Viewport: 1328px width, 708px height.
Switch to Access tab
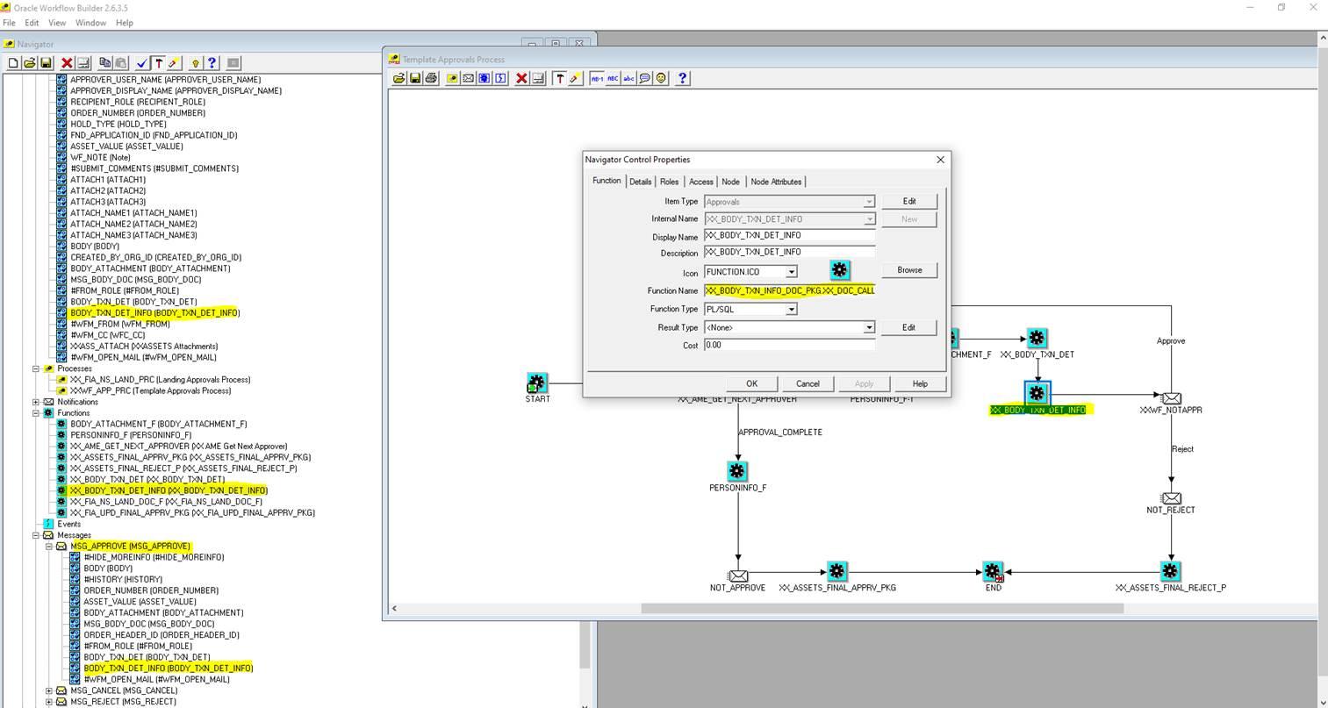pos(700,182)
